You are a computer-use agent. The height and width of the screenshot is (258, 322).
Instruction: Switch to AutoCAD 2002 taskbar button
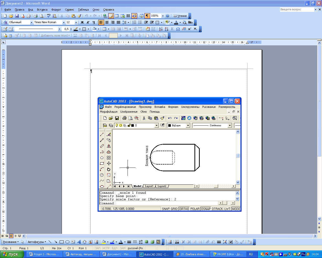(155, 254)
